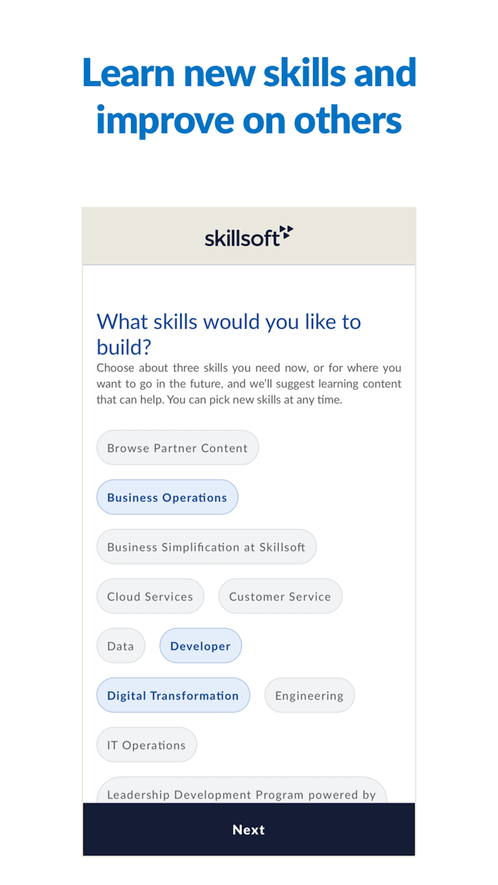Select the Cloud Services skill
498x885 pixels.
pos(150,596)
